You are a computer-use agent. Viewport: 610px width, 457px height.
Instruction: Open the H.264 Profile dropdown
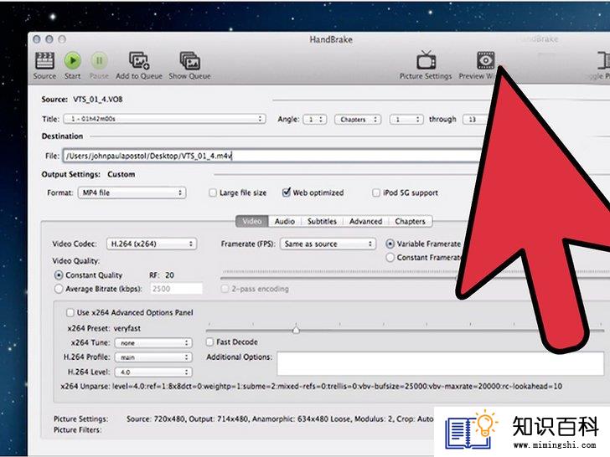pyautogui.click(x=153, y=357)
